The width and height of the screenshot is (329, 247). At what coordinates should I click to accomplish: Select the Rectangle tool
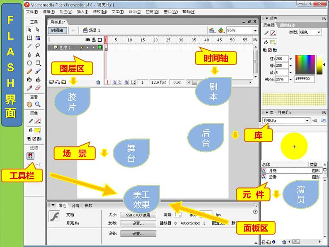click(x=38, y=63)
